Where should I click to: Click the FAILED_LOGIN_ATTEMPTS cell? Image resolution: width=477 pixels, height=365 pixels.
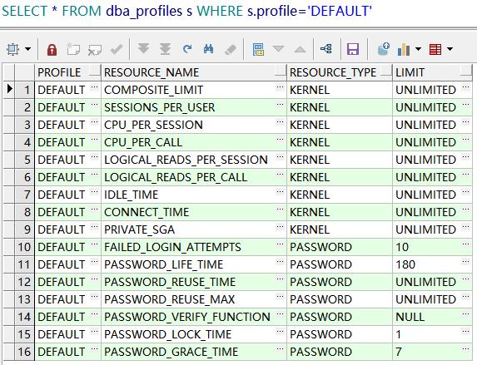(194, 247)
